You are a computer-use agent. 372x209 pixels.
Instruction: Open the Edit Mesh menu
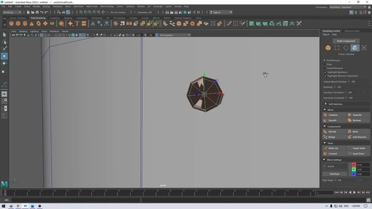(78, 6)
